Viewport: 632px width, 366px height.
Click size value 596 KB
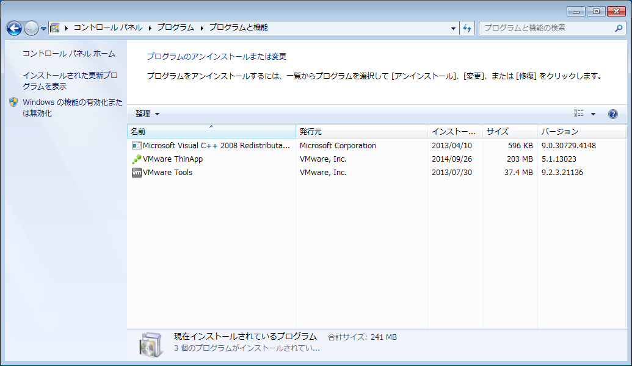tap(520, 146)
